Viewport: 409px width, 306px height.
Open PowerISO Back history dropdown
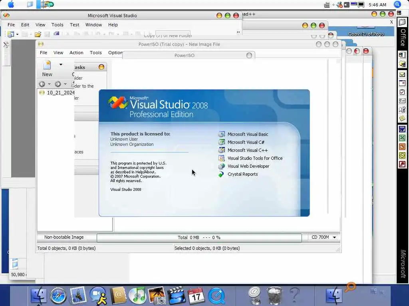49,84
